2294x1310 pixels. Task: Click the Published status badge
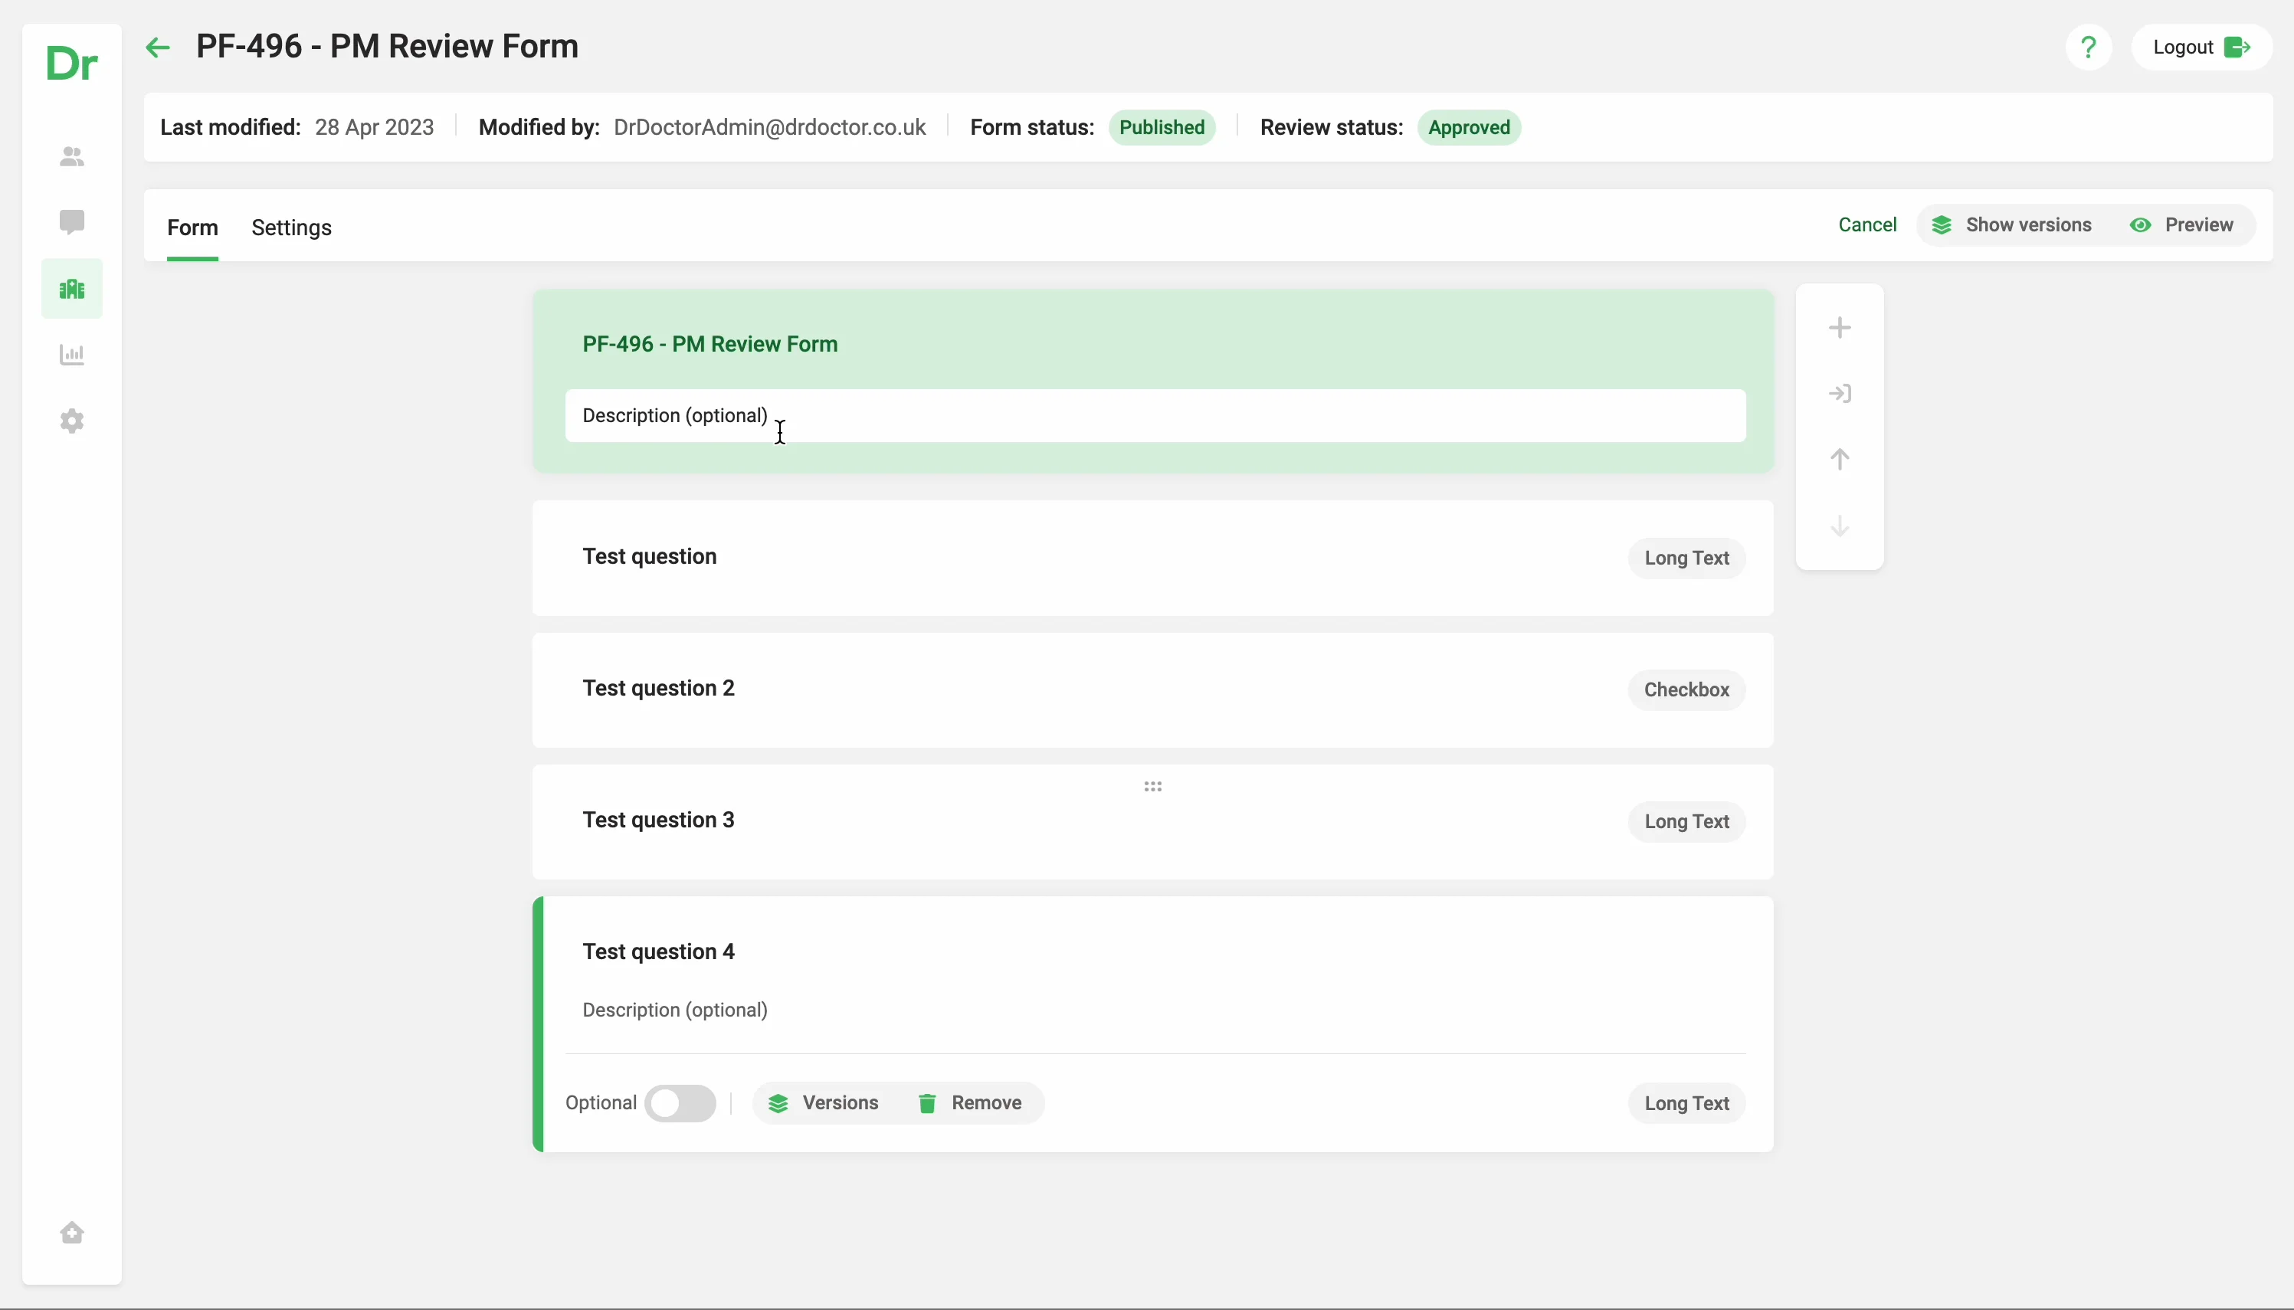(x=1162, y=128)
